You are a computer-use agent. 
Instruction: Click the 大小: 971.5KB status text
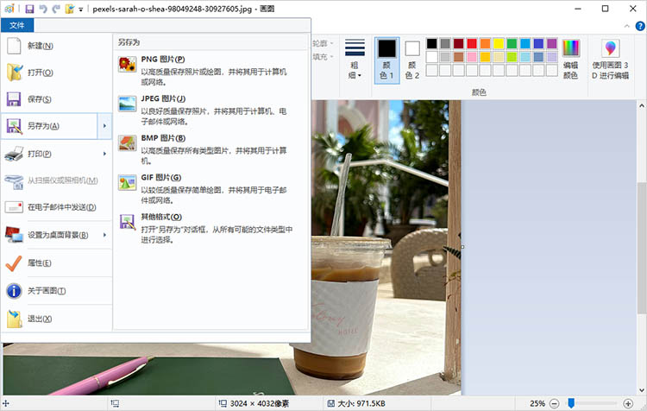coord(361,403)
